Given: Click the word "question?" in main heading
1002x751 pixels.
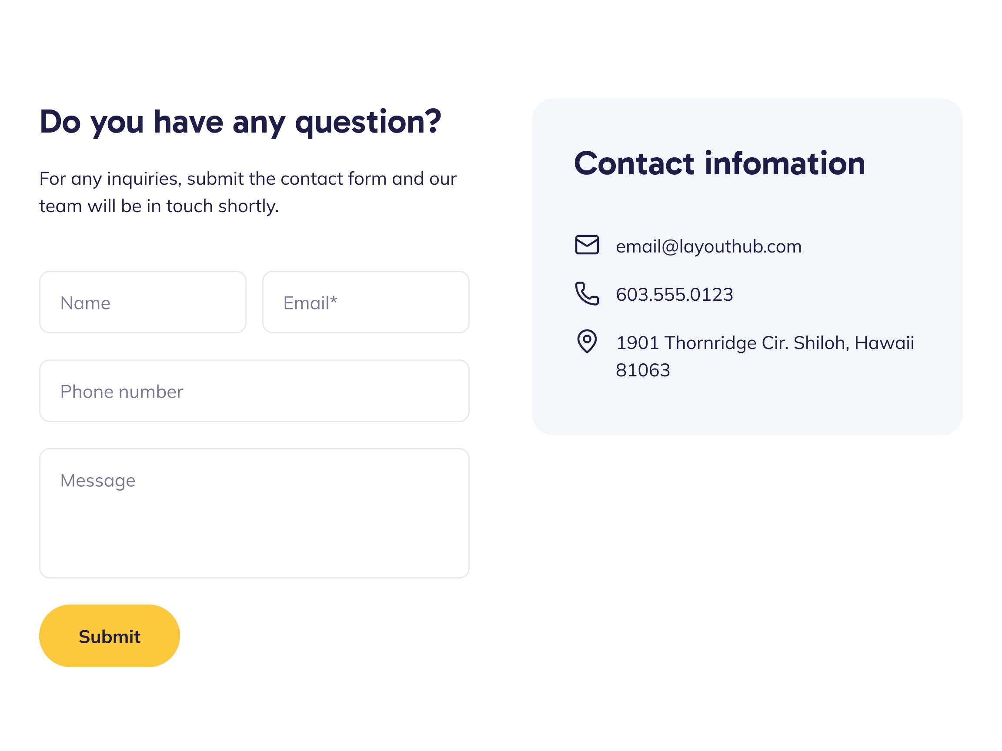Looking at the screenshot, I should click(368, 122).
